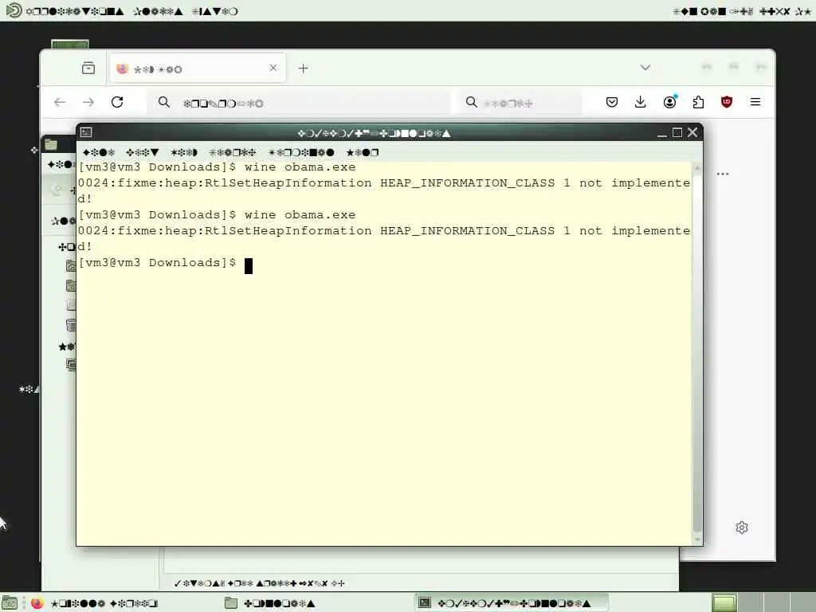The width and height of the screenshot is (816, 612).
Task: Open the new tab page settings gear
Action: coord(742,528)
